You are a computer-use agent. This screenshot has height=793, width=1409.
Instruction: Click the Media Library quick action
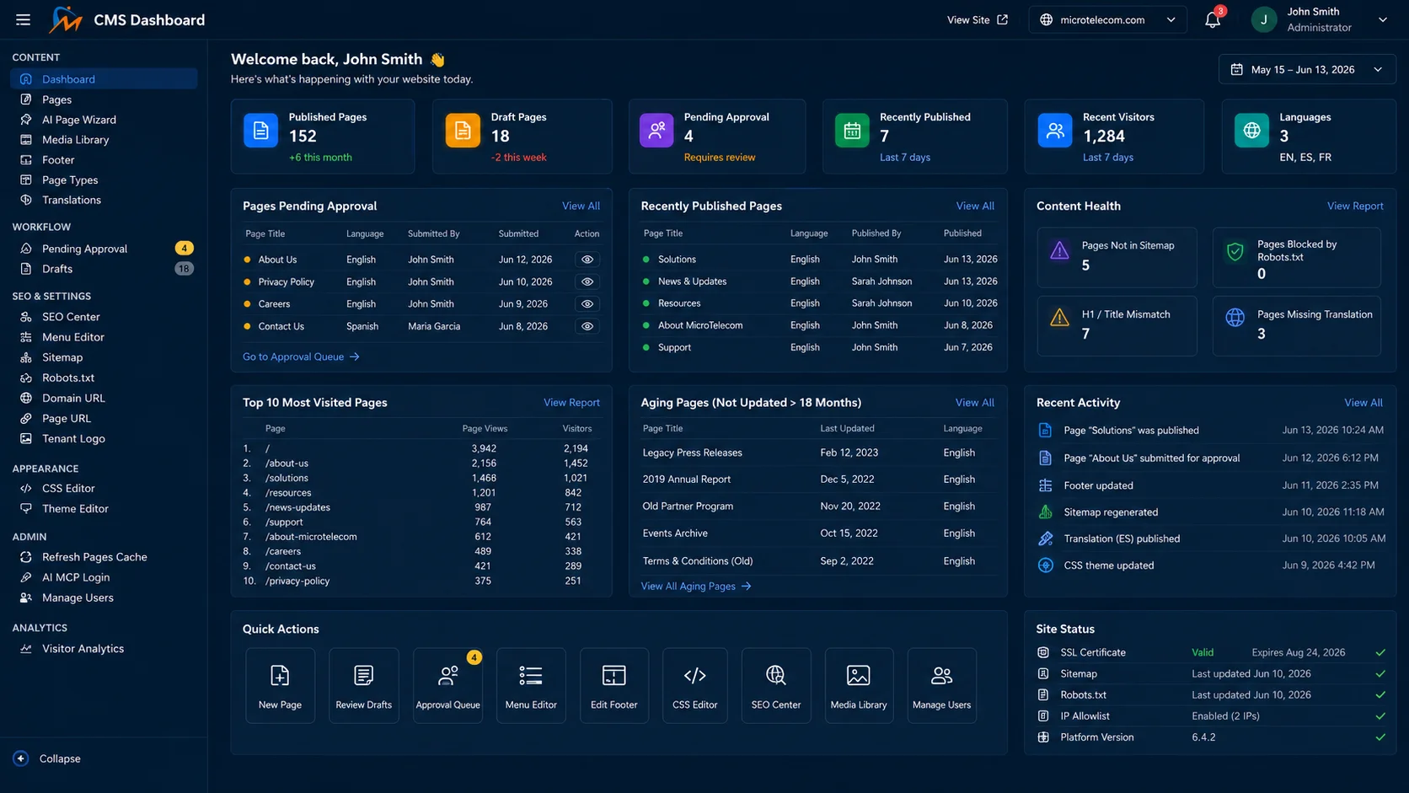(x=859, y=685)
